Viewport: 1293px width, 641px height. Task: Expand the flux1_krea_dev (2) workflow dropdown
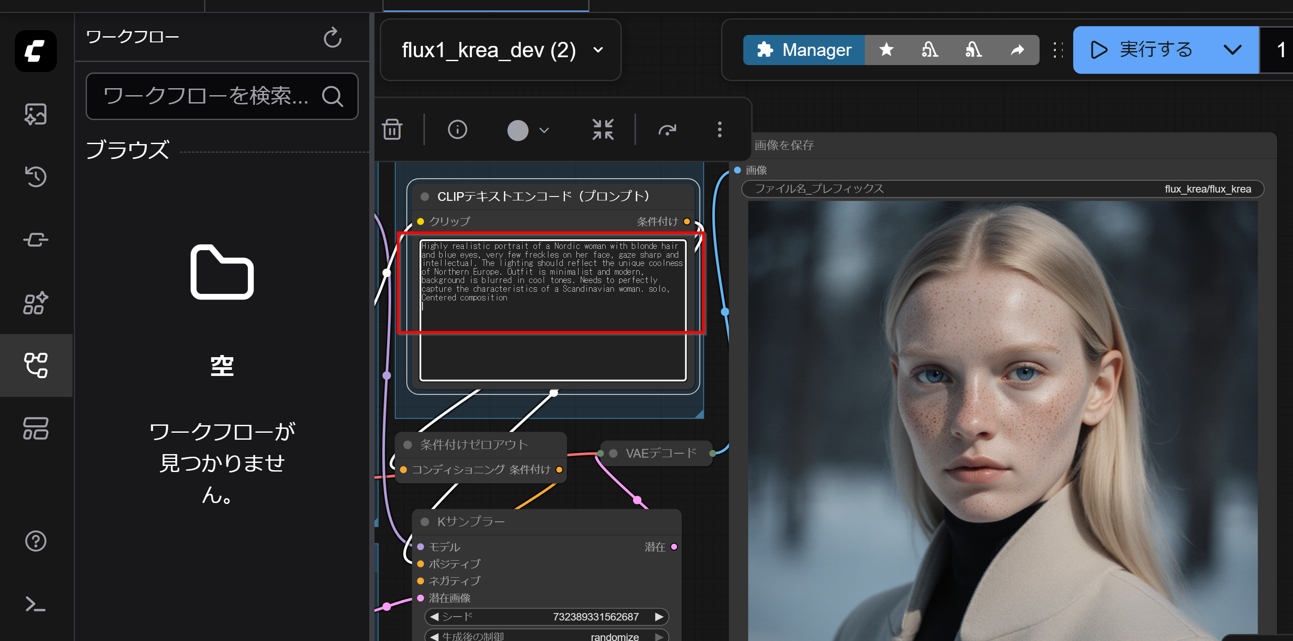coord(598,50)
